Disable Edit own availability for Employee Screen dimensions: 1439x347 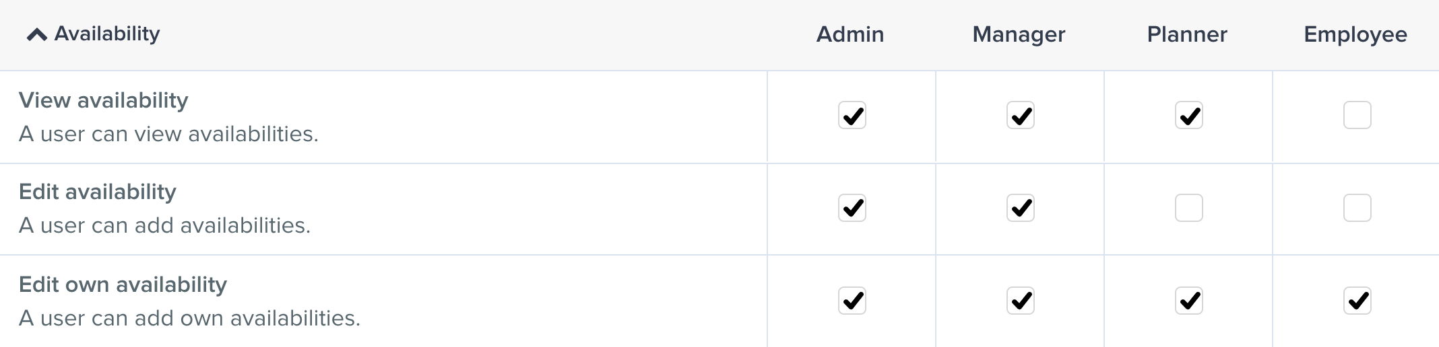(x=1357, y=301)
